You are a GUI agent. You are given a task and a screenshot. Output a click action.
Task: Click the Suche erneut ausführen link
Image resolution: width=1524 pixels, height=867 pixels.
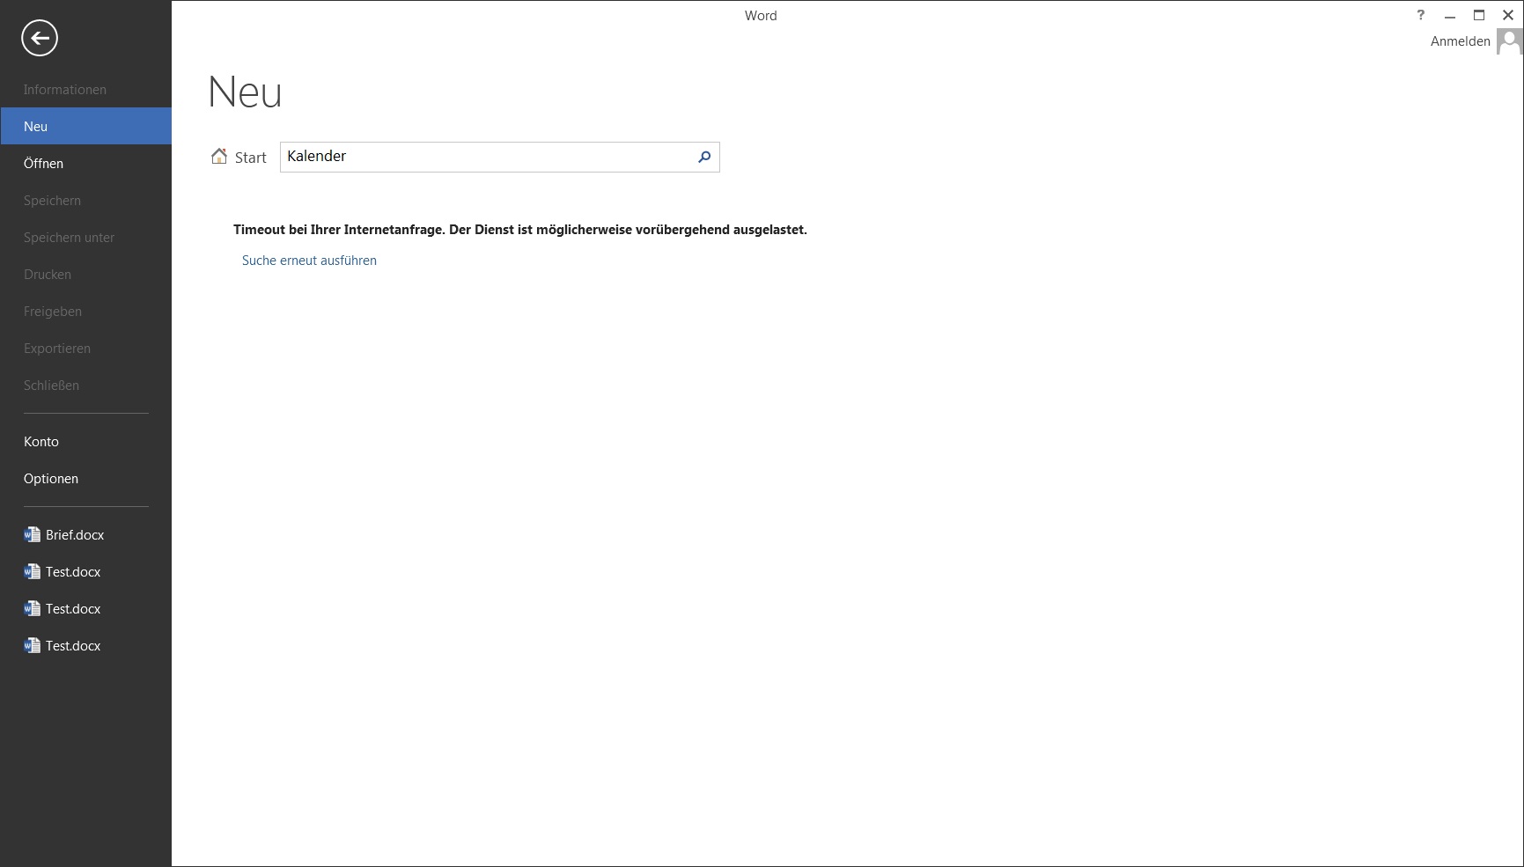coord(309,261)
